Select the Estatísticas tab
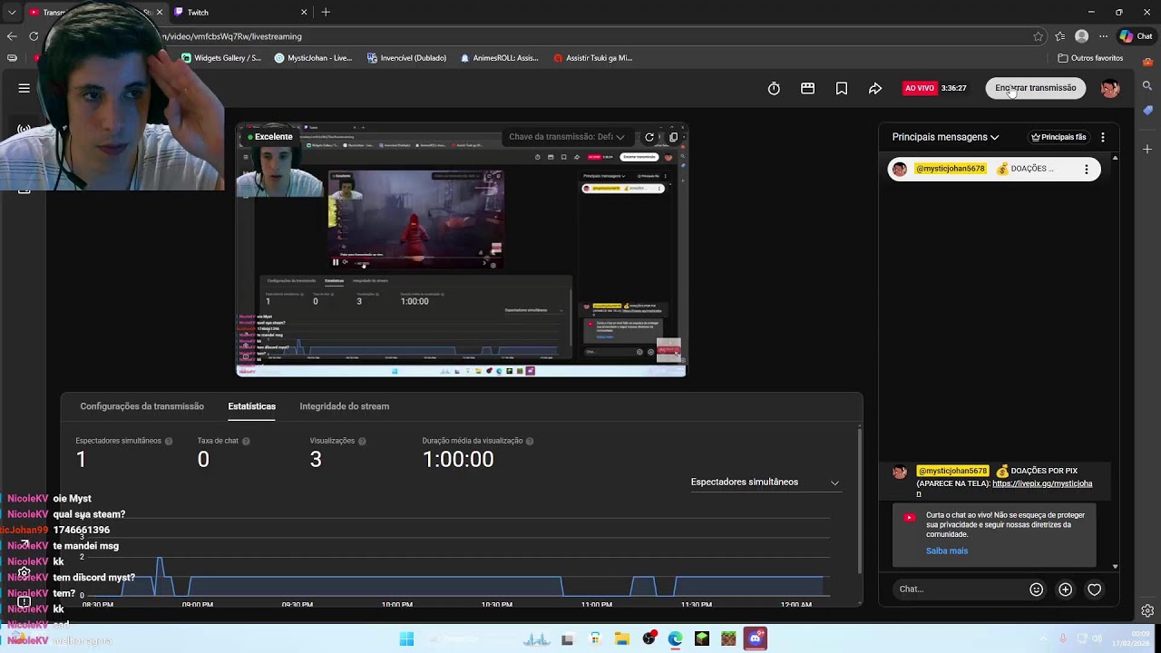 click(251, 406)
